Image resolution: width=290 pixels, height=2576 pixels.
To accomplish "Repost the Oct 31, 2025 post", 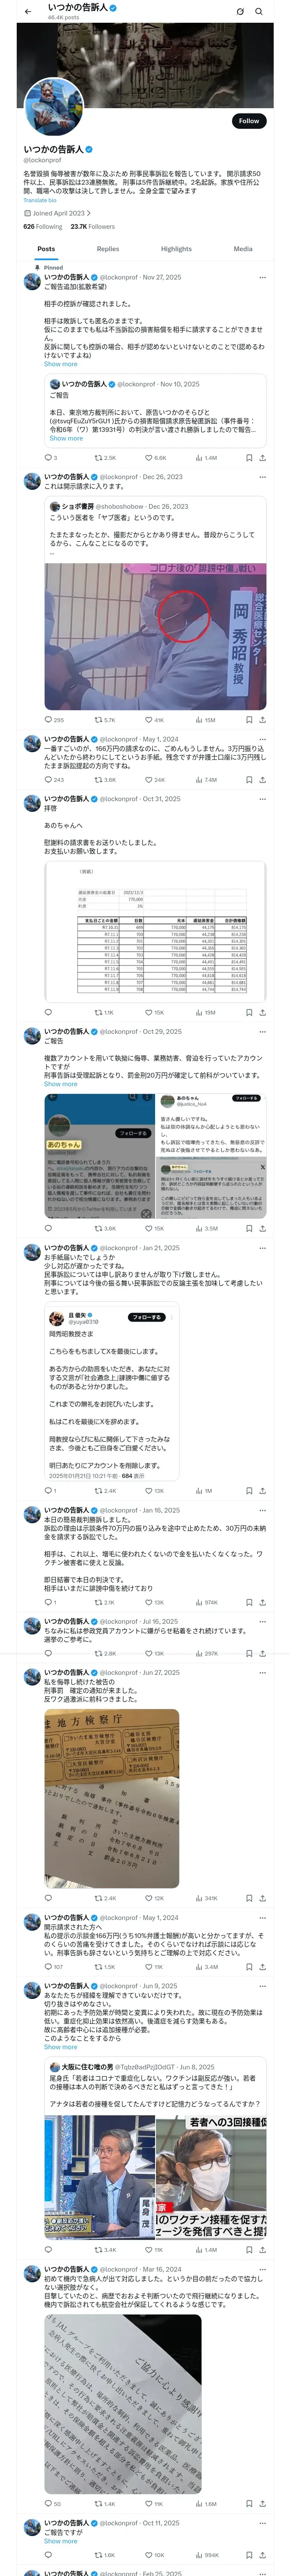I will pyautogui.click(x=104, y=1012).
